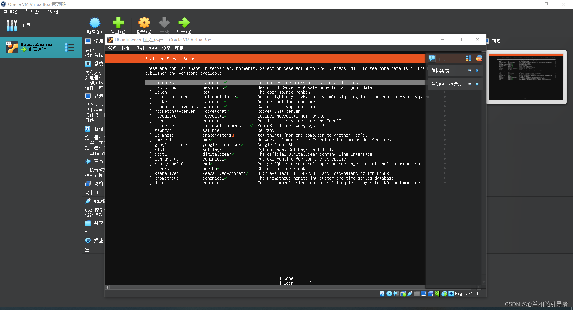
Task: Expand the 鼠标集成 notification details
Action: click(469, 70)
